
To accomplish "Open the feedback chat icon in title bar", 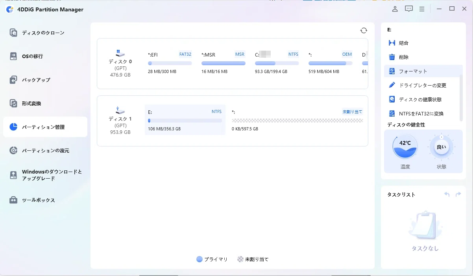I will point(409,9).
